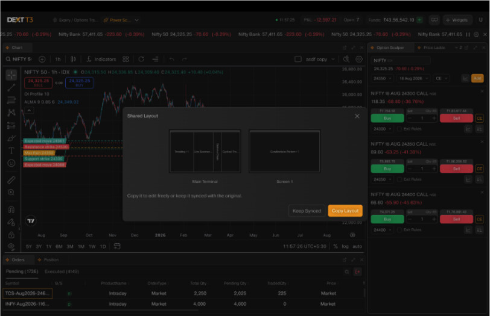Click the chart redo arrow
The height and width of the screenshot is (316, 490).
coord(185,59)
